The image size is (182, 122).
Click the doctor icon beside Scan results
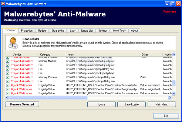tap(13, 43)
